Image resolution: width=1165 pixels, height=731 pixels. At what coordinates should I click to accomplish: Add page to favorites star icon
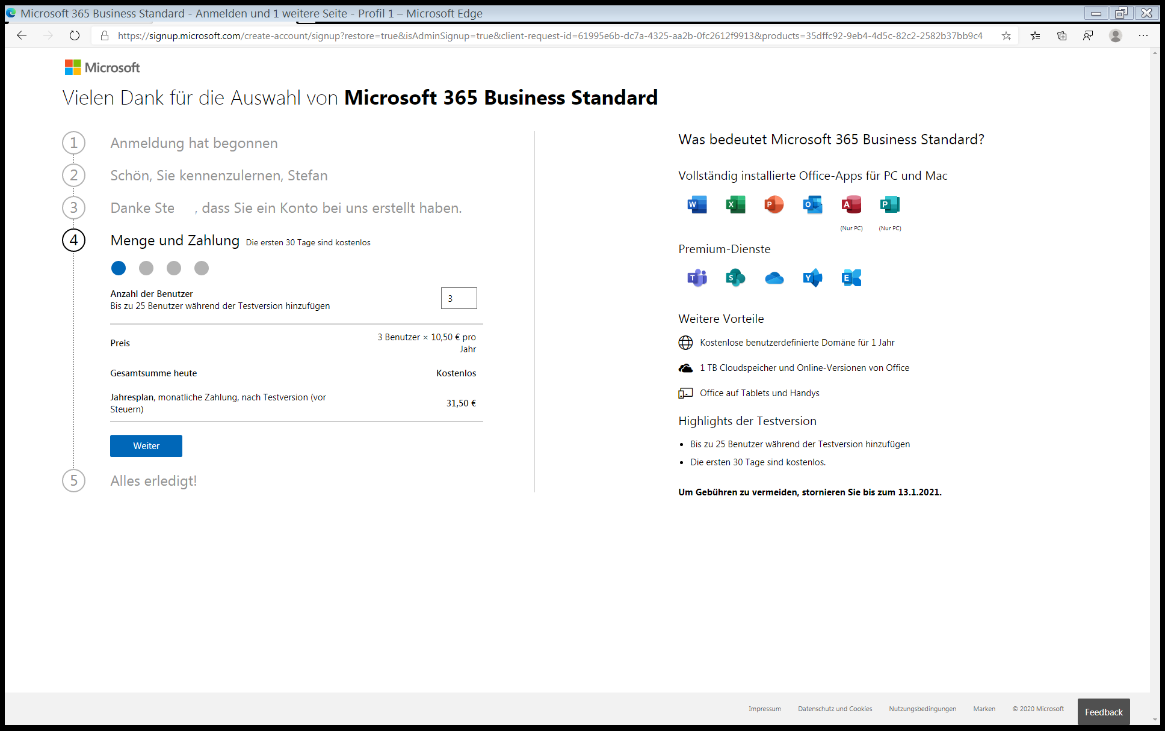pos(1006,35)
